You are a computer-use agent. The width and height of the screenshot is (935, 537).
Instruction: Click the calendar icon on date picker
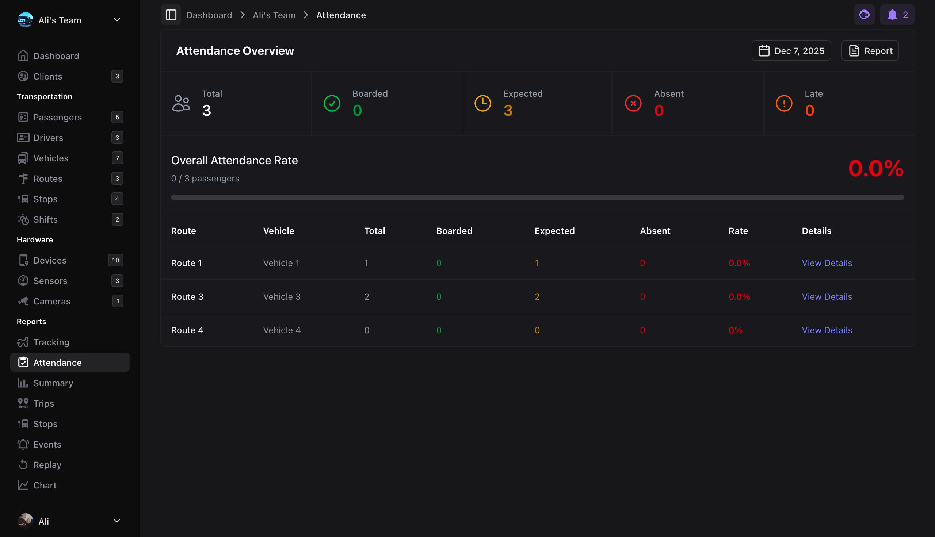tap(764, 51)
